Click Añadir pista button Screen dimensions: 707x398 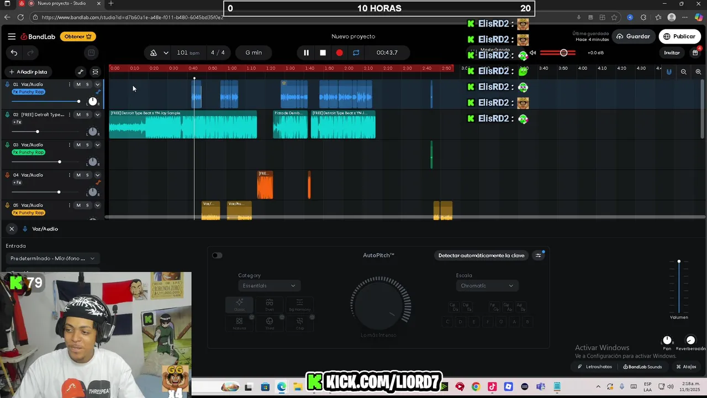click(28, 72)
